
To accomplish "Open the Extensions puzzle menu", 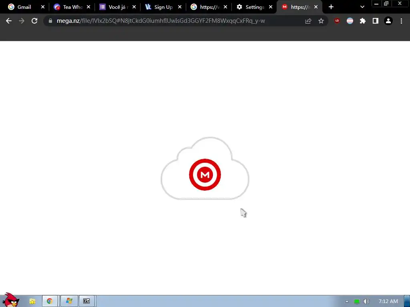I will tap(363, 21).
